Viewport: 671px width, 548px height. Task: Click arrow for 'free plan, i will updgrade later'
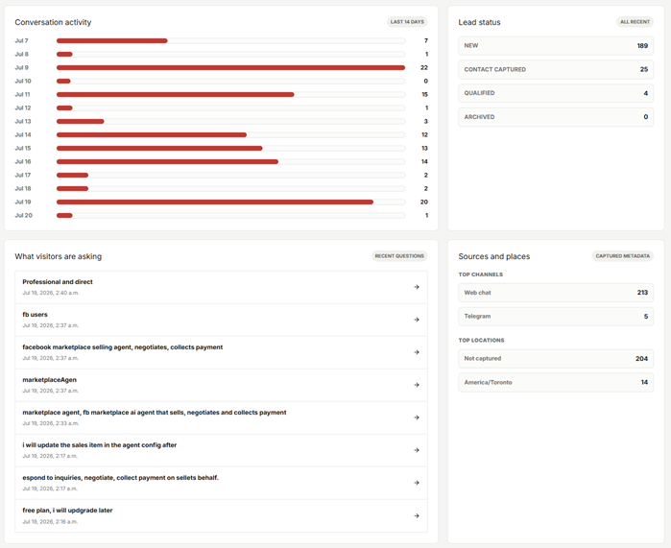tap(417, 516)
